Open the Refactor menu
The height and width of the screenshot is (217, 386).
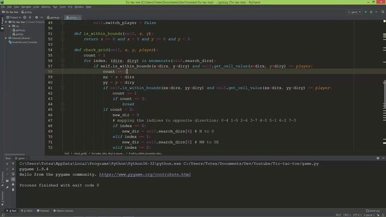(46, 7)
